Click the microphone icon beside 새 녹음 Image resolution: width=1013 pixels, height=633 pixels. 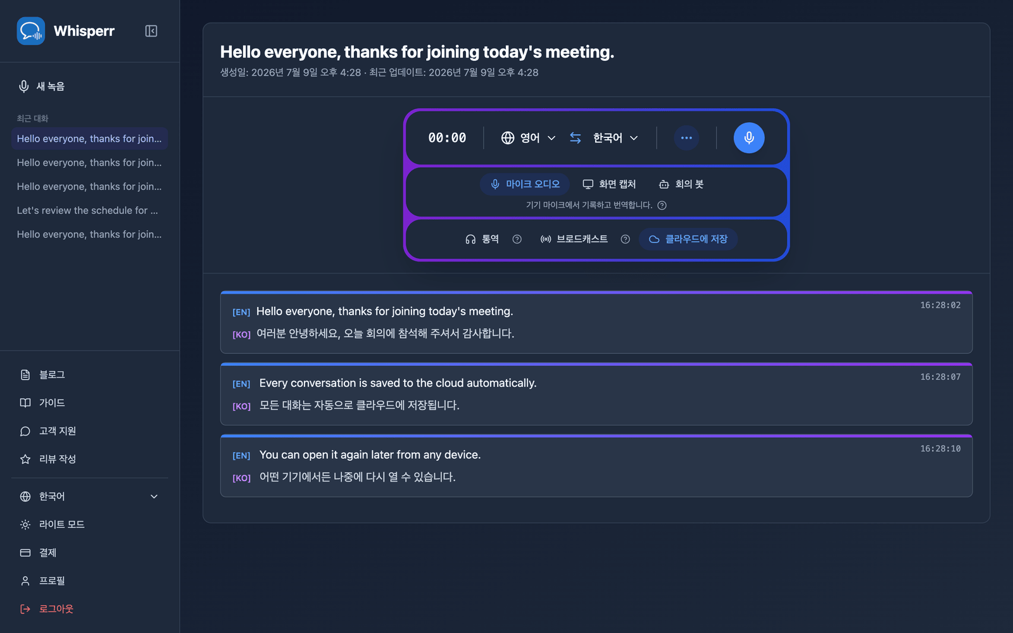[23, 86]
